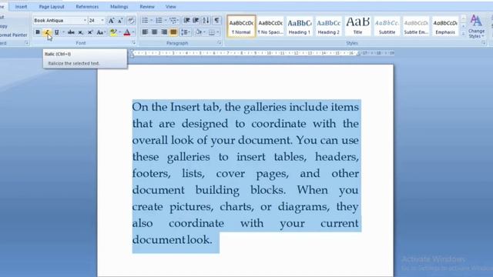Open Styles pane launcher

[x=483, y=43]
